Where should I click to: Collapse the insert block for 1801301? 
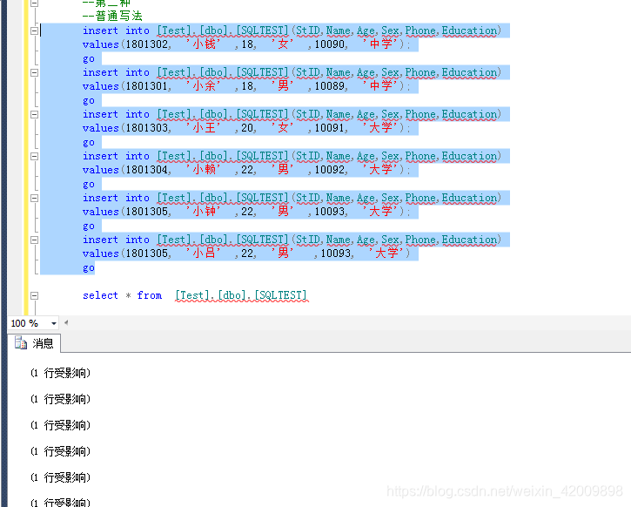click(35, 73)
